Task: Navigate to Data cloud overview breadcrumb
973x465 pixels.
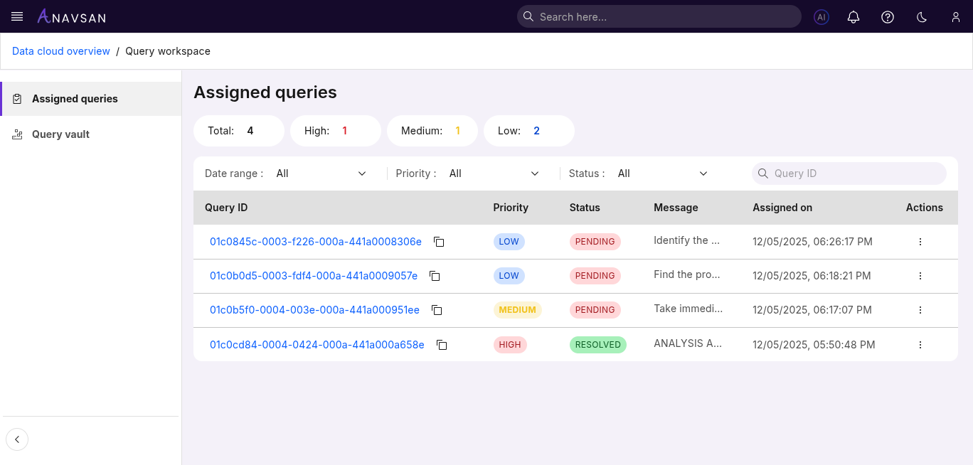Action: pyautogui.click(x=60, y=50)
